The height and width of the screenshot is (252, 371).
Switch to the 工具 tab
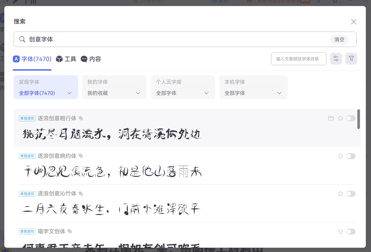point(66,59)
